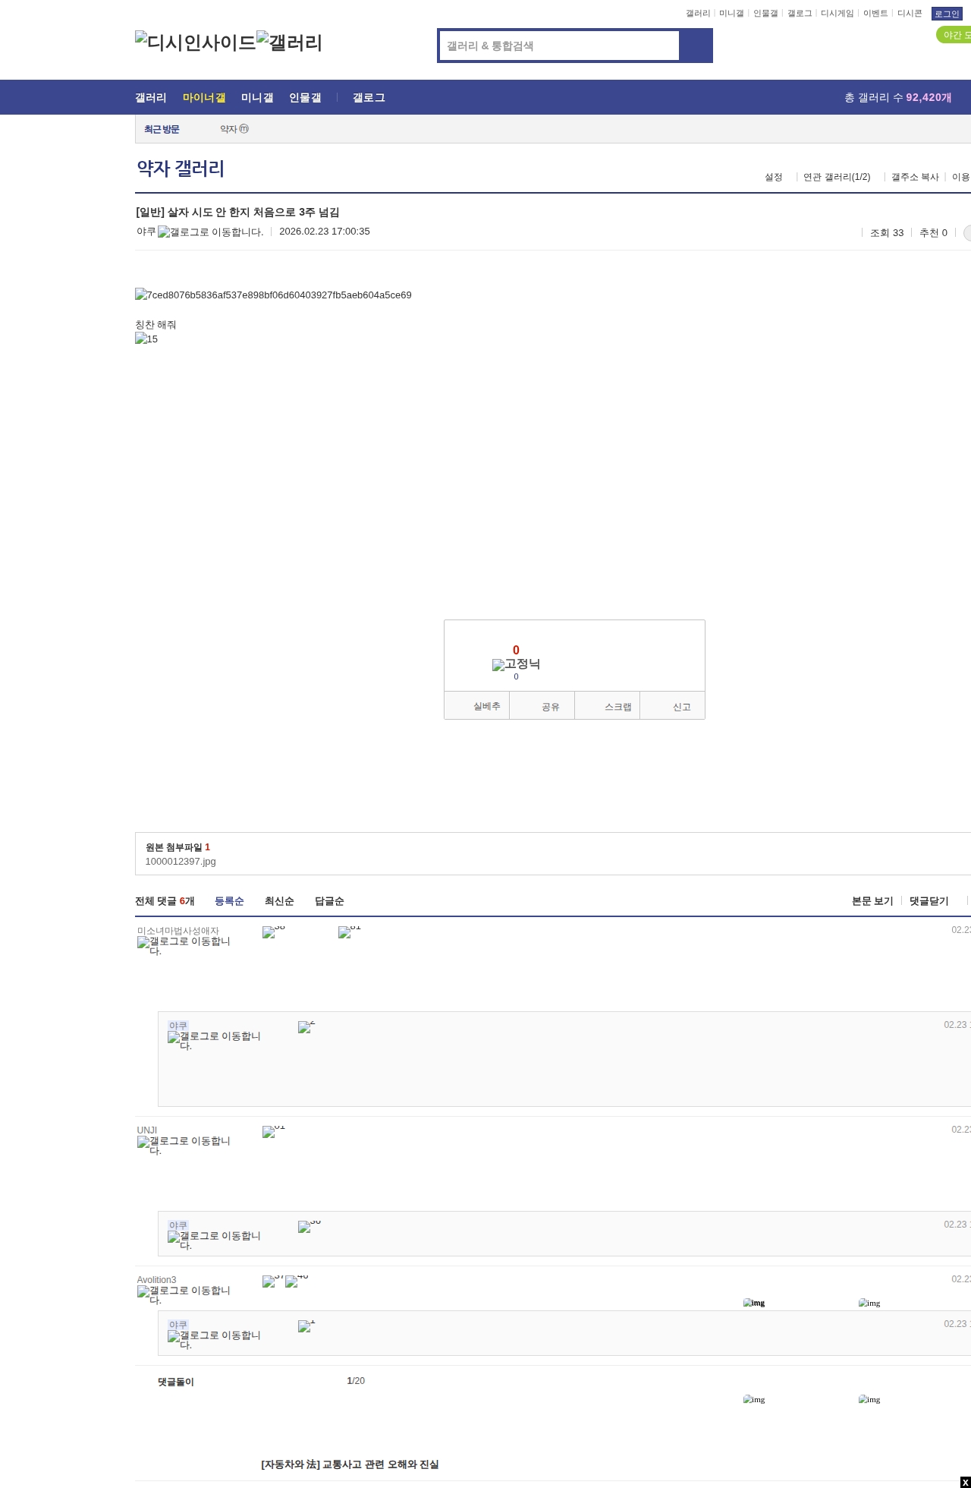The height and width of the screenshot is (1488, 971).
Task: Open the 약자 갤러리 title link
Action: [181, 168]
